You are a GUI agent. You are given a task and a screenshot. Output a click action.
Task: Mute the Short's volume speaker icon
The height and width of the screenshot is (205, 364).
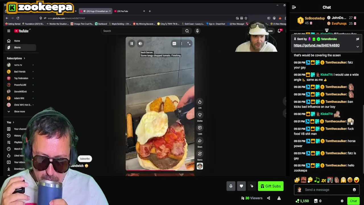140,44
